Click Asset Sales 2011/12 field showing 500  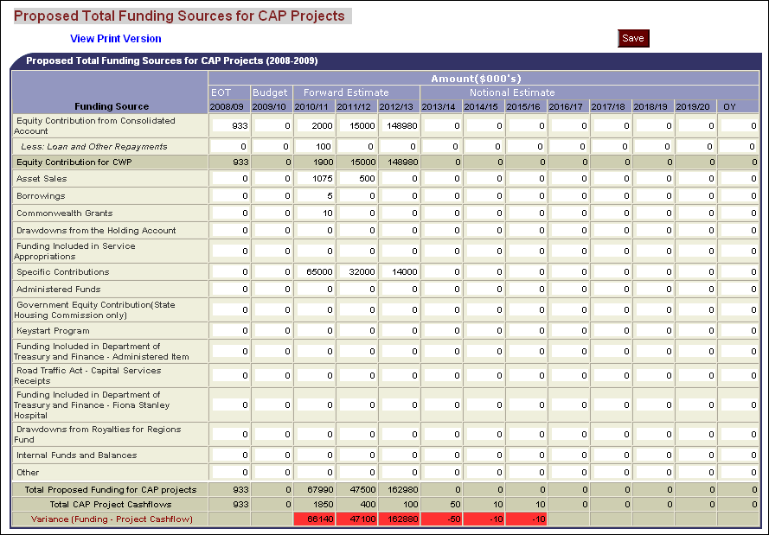tap(356, 179)
